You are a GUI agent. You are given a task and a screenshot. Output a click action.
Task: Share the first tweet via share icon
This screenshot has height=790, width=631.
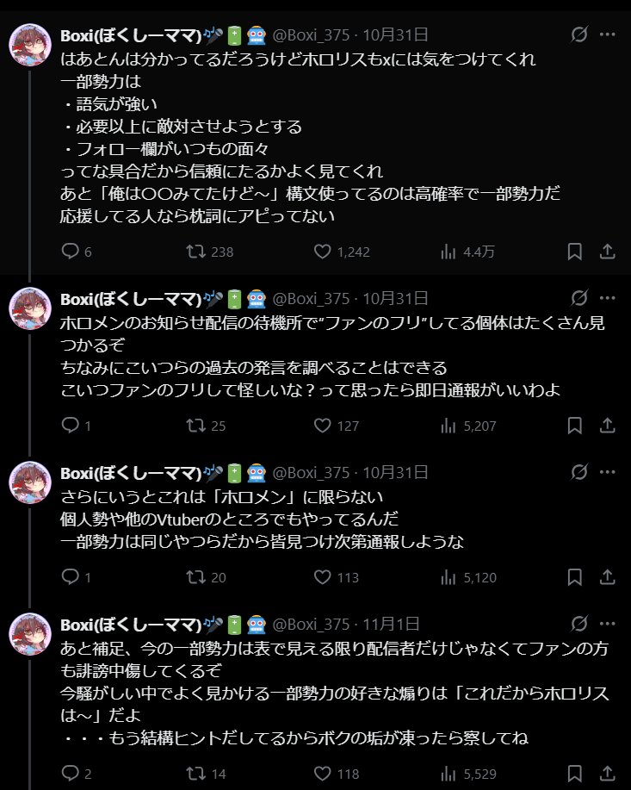click(x=607, y=252)
